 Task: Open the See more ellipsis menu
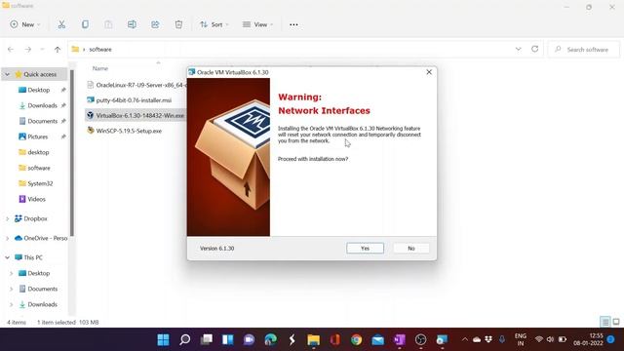point(293,24)
